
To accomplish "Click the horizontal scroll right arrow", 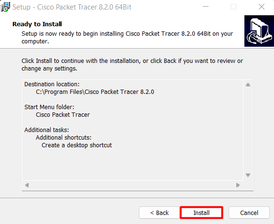I will tap(238, 185).
